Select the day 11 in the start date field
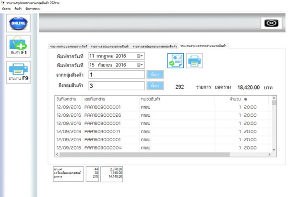 point(92,56)
